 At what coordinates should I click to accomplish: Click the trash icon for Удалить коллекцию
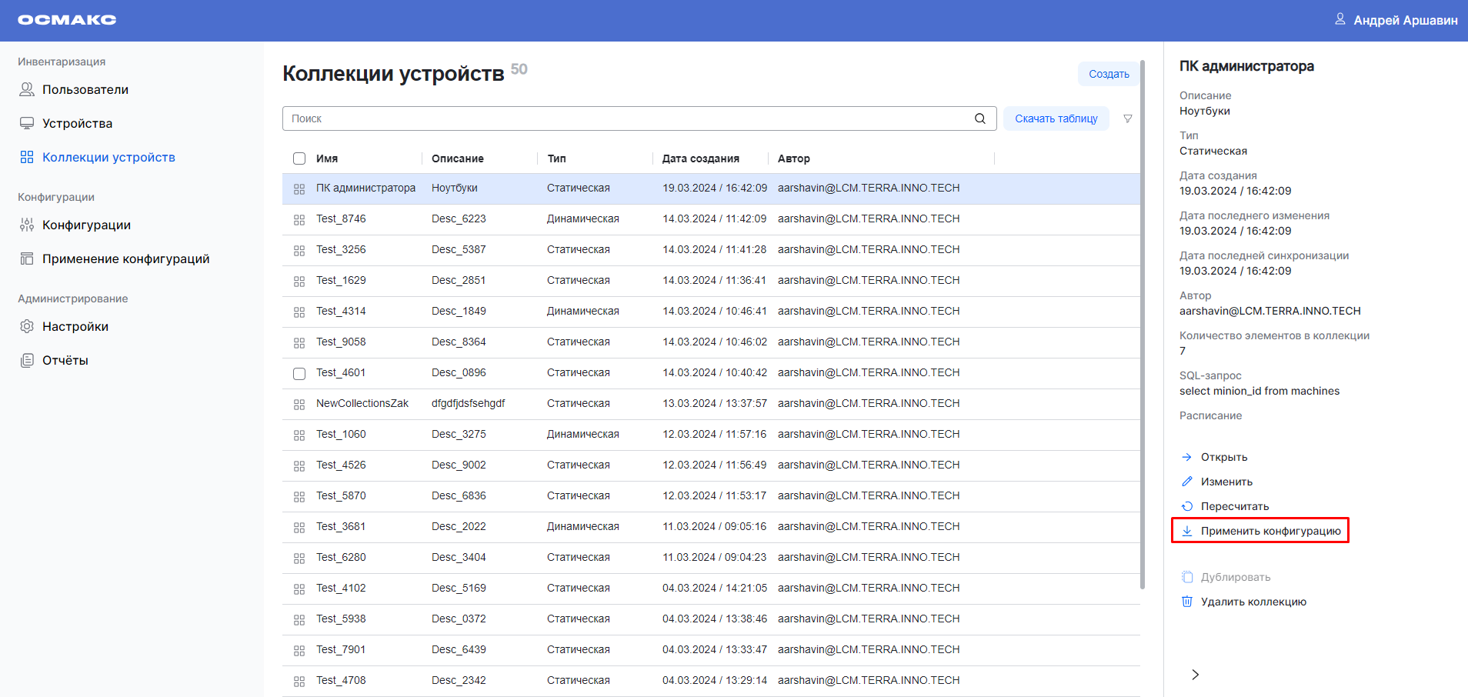click(1187, 602)
